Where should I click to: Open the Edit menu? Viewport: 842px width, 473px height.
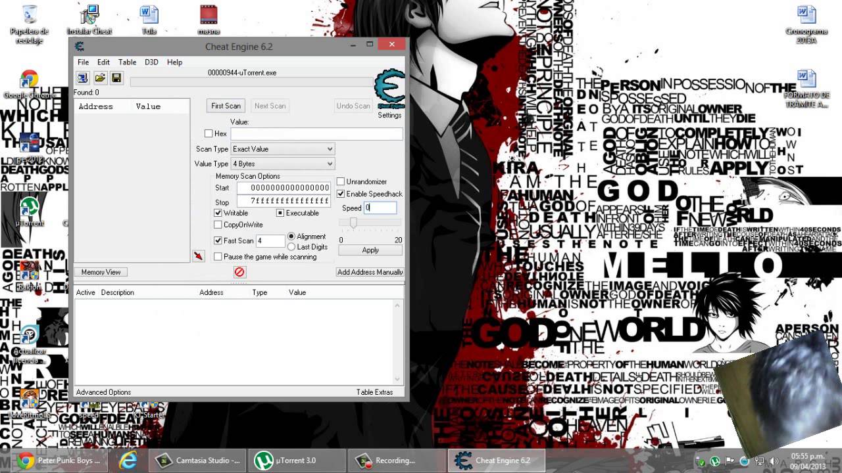pyautogui.click(x=103, y=62)
